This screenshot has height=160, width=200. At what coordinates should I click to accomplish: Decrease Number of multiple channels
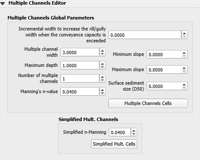tap(102, 80)
